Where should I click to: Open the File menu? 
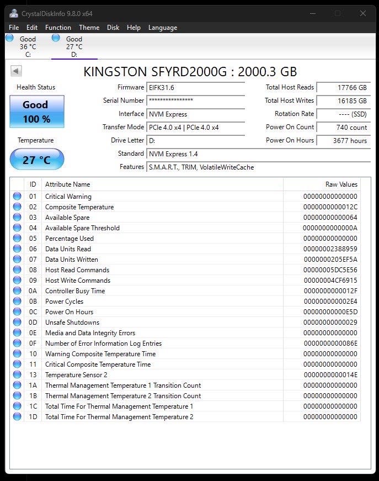point(14,27)
